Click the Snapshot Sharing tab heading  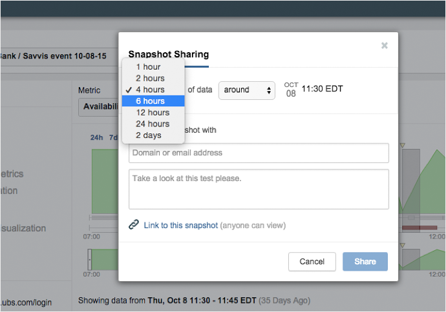point(169,55)
